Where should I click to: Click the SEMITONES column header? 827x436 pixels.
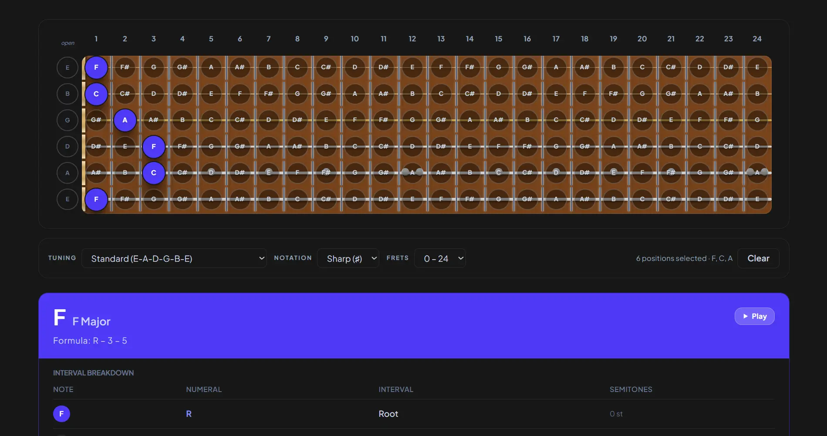point(631,389)
